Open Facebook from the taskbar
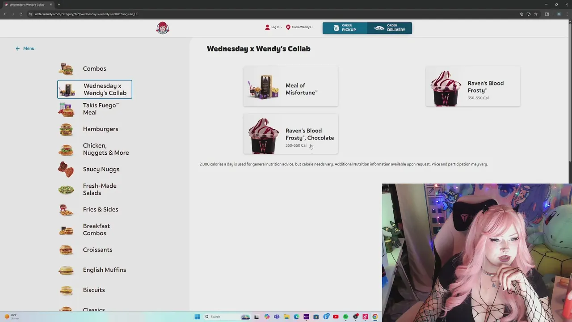The height and width of the screenshot is (322, 572). [x=326, y=317]
